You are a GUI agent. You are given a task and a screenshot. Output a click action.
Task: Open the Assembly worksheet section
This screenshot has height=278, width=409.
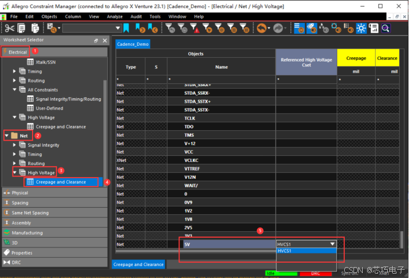(x=54, y=223)
